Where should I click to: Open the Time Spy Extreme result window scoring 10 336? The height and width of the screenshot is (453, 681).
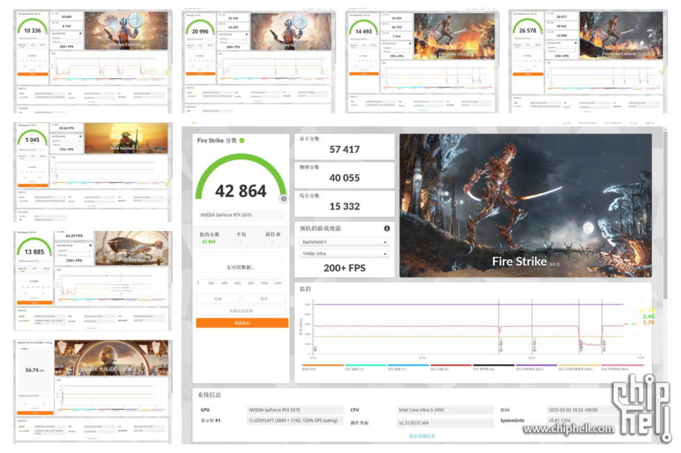[x=92, y=62]
